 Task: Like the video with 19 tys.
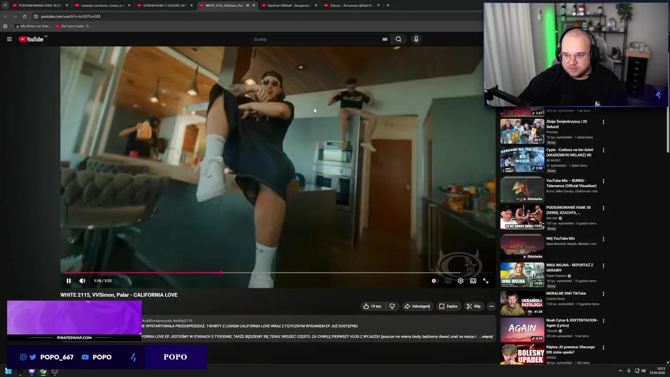(373, 306)
